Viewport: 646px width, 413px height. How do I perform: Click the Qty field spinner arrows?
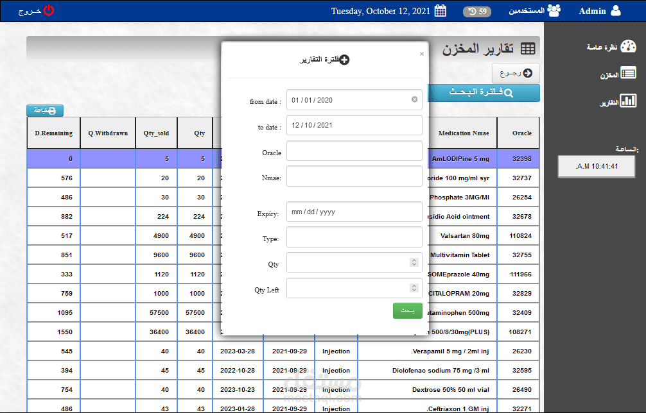[414, 262]
